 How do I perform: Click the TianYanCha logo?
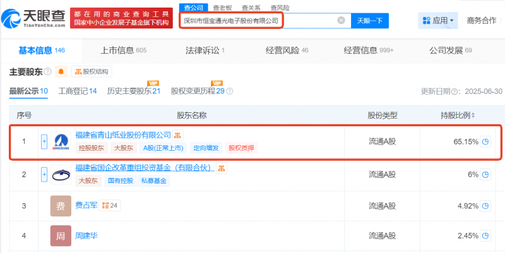[33, 18]
